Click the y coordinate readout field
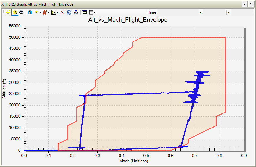Viewport: 256px width, 167px height. 242,12
